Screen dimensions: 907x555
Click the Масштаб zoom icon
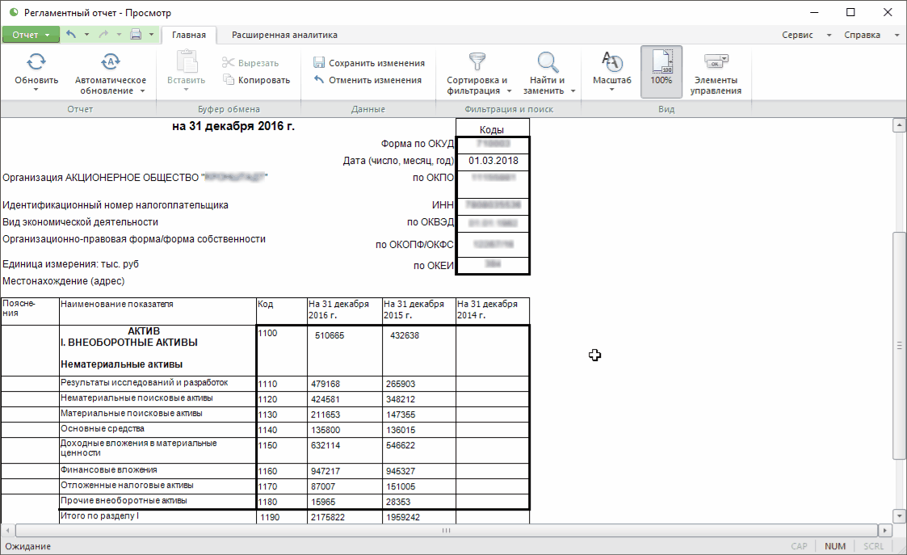coord(612,61)
